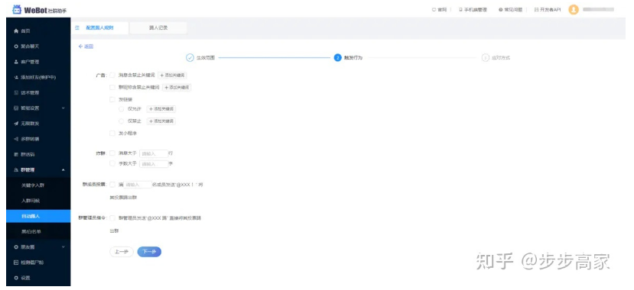Click the orange user avatar icon
634x290 pixels.
coord(574,10)
